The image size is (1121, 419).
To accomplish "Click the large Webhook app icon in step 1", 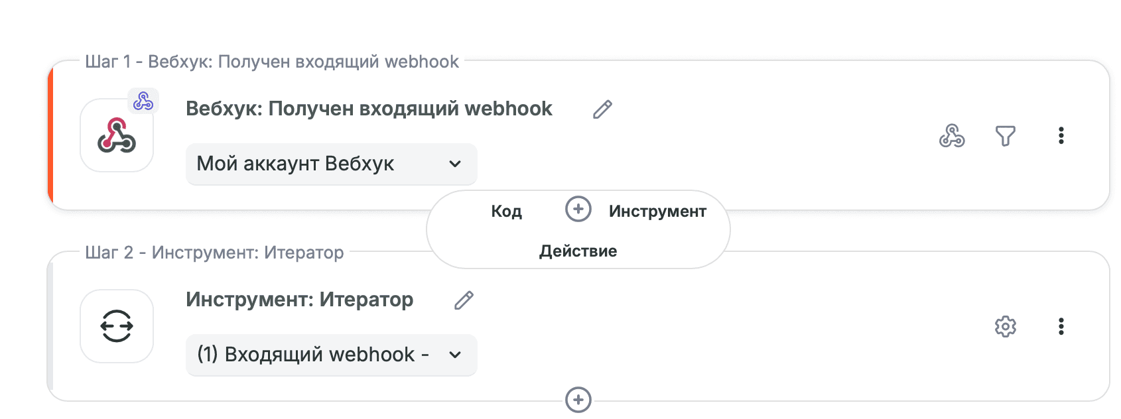I will 117,135.
